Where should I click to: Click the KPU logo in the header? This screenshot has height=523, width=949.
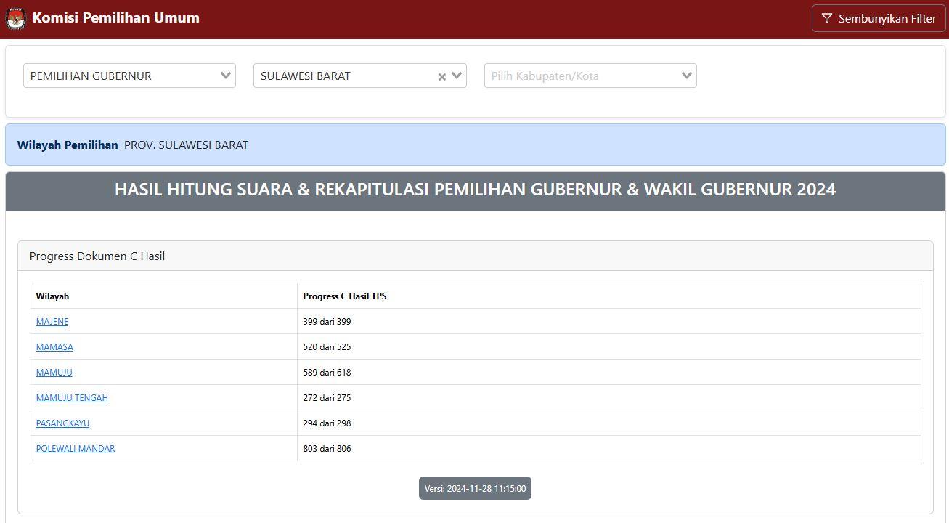point(16,19)
